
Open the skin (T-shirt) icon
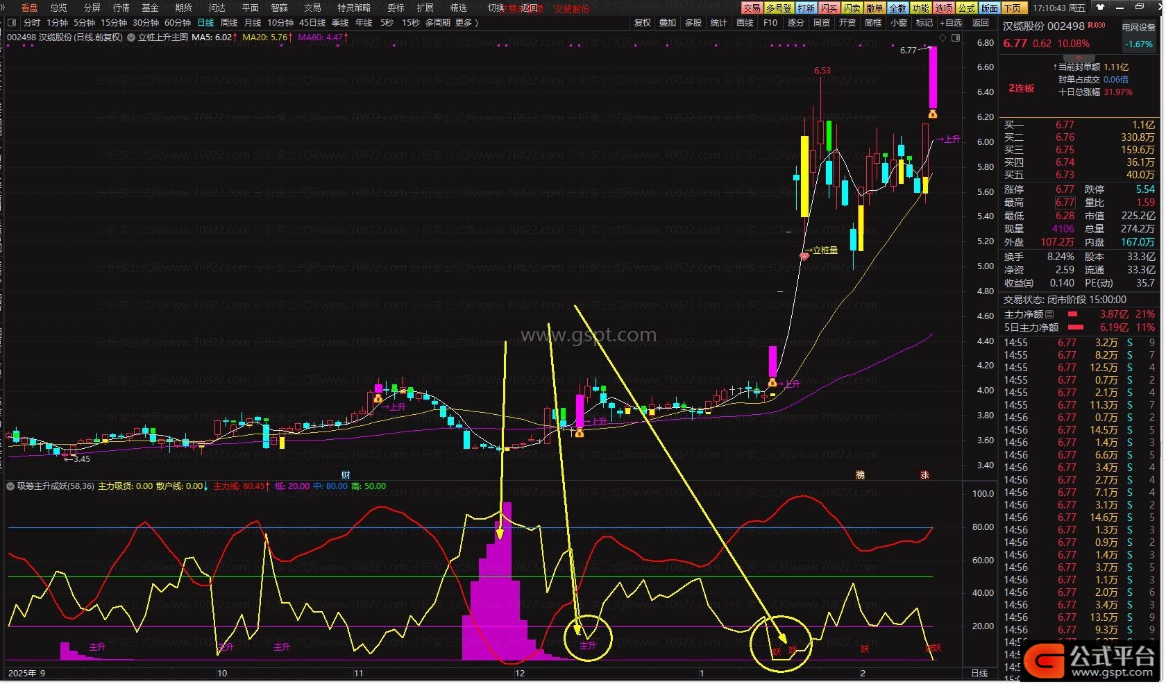coord(1100,8)
